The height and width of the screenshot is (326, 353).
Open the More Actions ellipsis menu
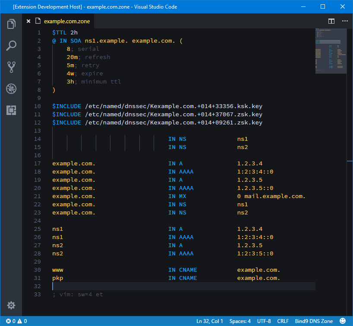(344, 21)
